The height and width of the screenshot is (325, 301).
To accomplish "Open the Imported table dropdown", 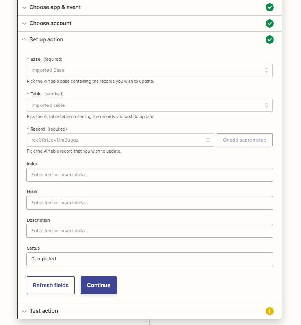I will [x=149, y=105].
